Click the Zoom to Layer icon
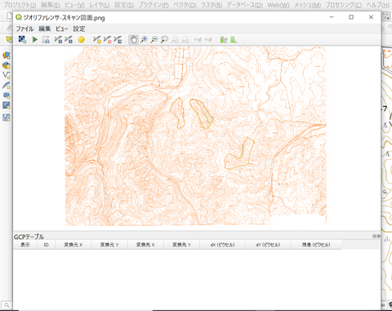The width and height of the screenshot is (392, 311). (164, 40)
